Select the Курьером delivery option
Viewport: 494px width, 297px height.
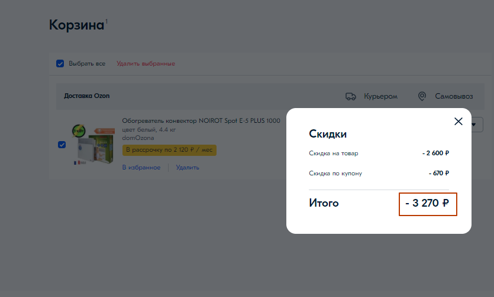point(380,96)
